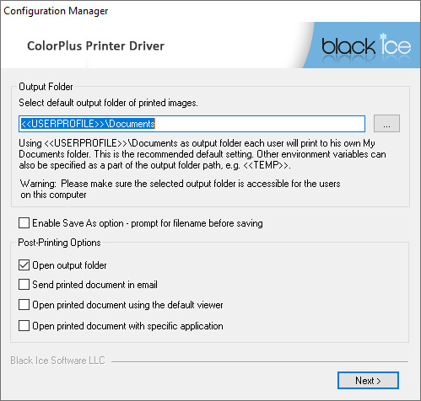Click the 'Select default output folder' instruction text
This screenshot has width=421, height=401.
[x=108, y=103]
